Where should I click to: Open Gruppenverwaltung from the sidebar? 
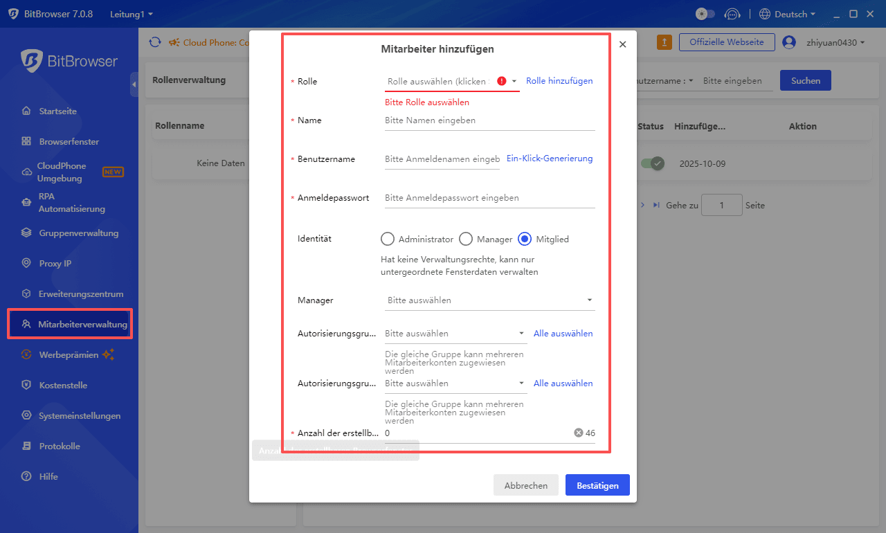(69, 233)
